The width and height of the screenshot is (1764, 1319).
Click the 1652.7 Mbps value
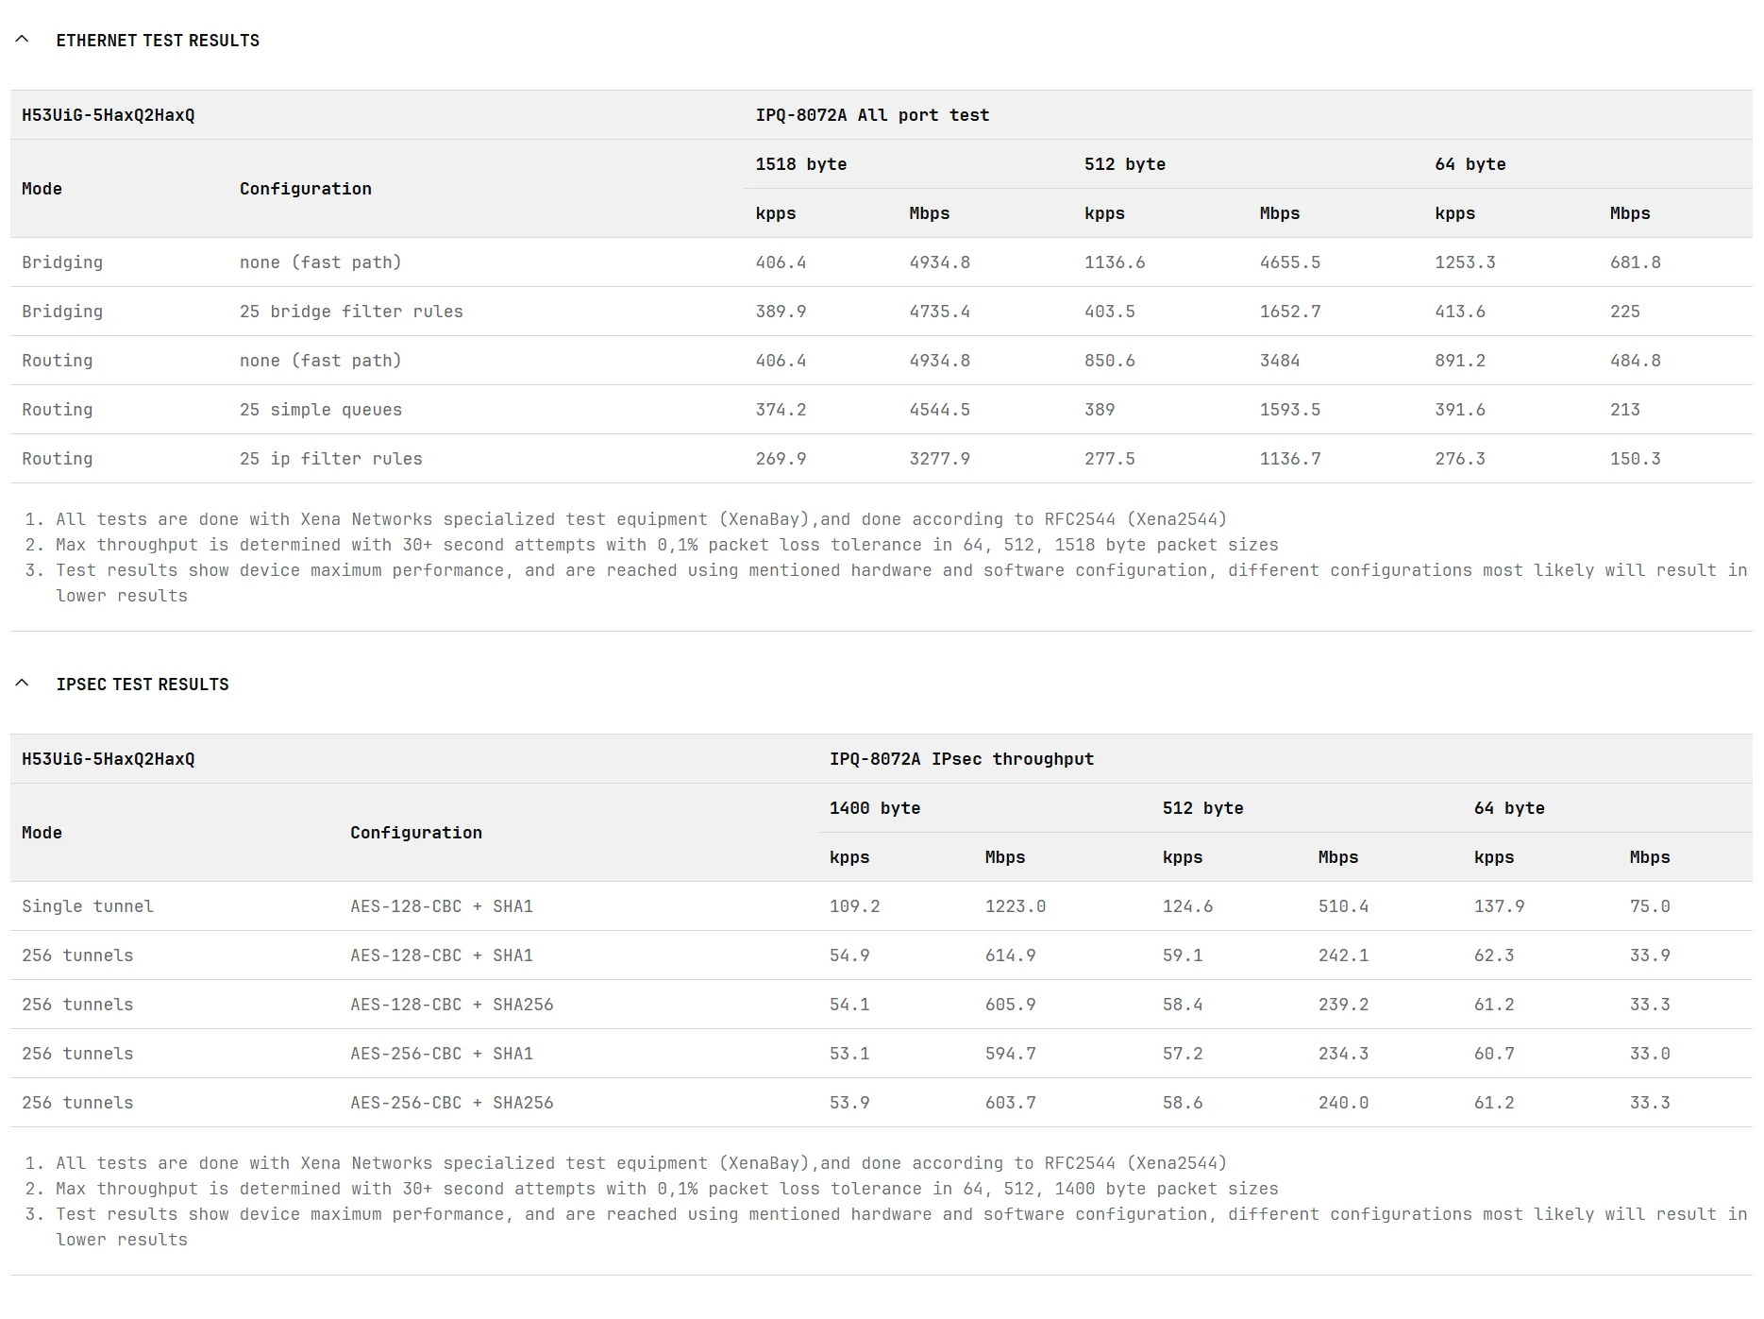(1290, 312)
